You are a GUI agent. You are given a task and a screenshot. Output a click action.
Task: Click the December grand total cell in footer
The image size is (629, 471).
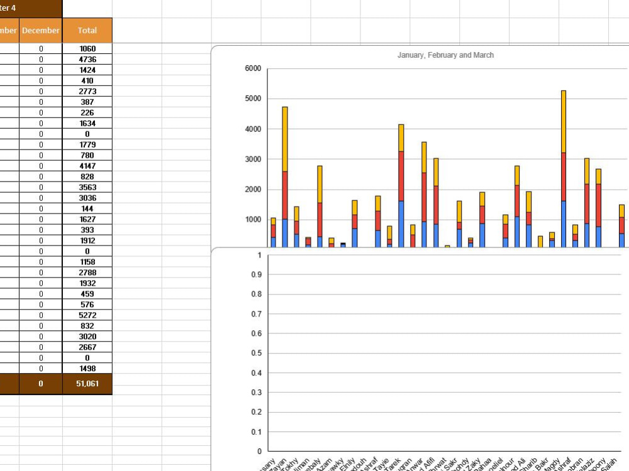40,384
